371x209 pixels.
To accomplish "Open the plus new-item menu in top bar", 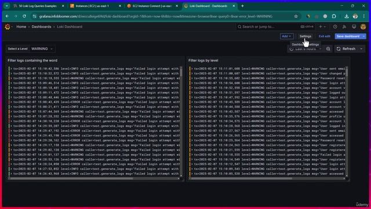I will click(322, 27).
